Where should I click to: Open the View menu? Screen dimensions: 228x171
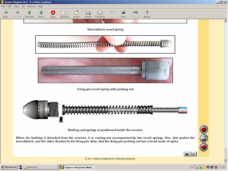tap(17, 6)
